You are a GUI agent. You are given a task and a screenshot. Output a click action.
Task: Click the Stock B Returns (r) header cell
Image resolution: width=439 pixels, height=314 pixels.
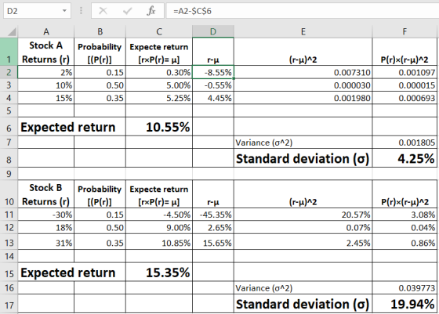(46, 194)
